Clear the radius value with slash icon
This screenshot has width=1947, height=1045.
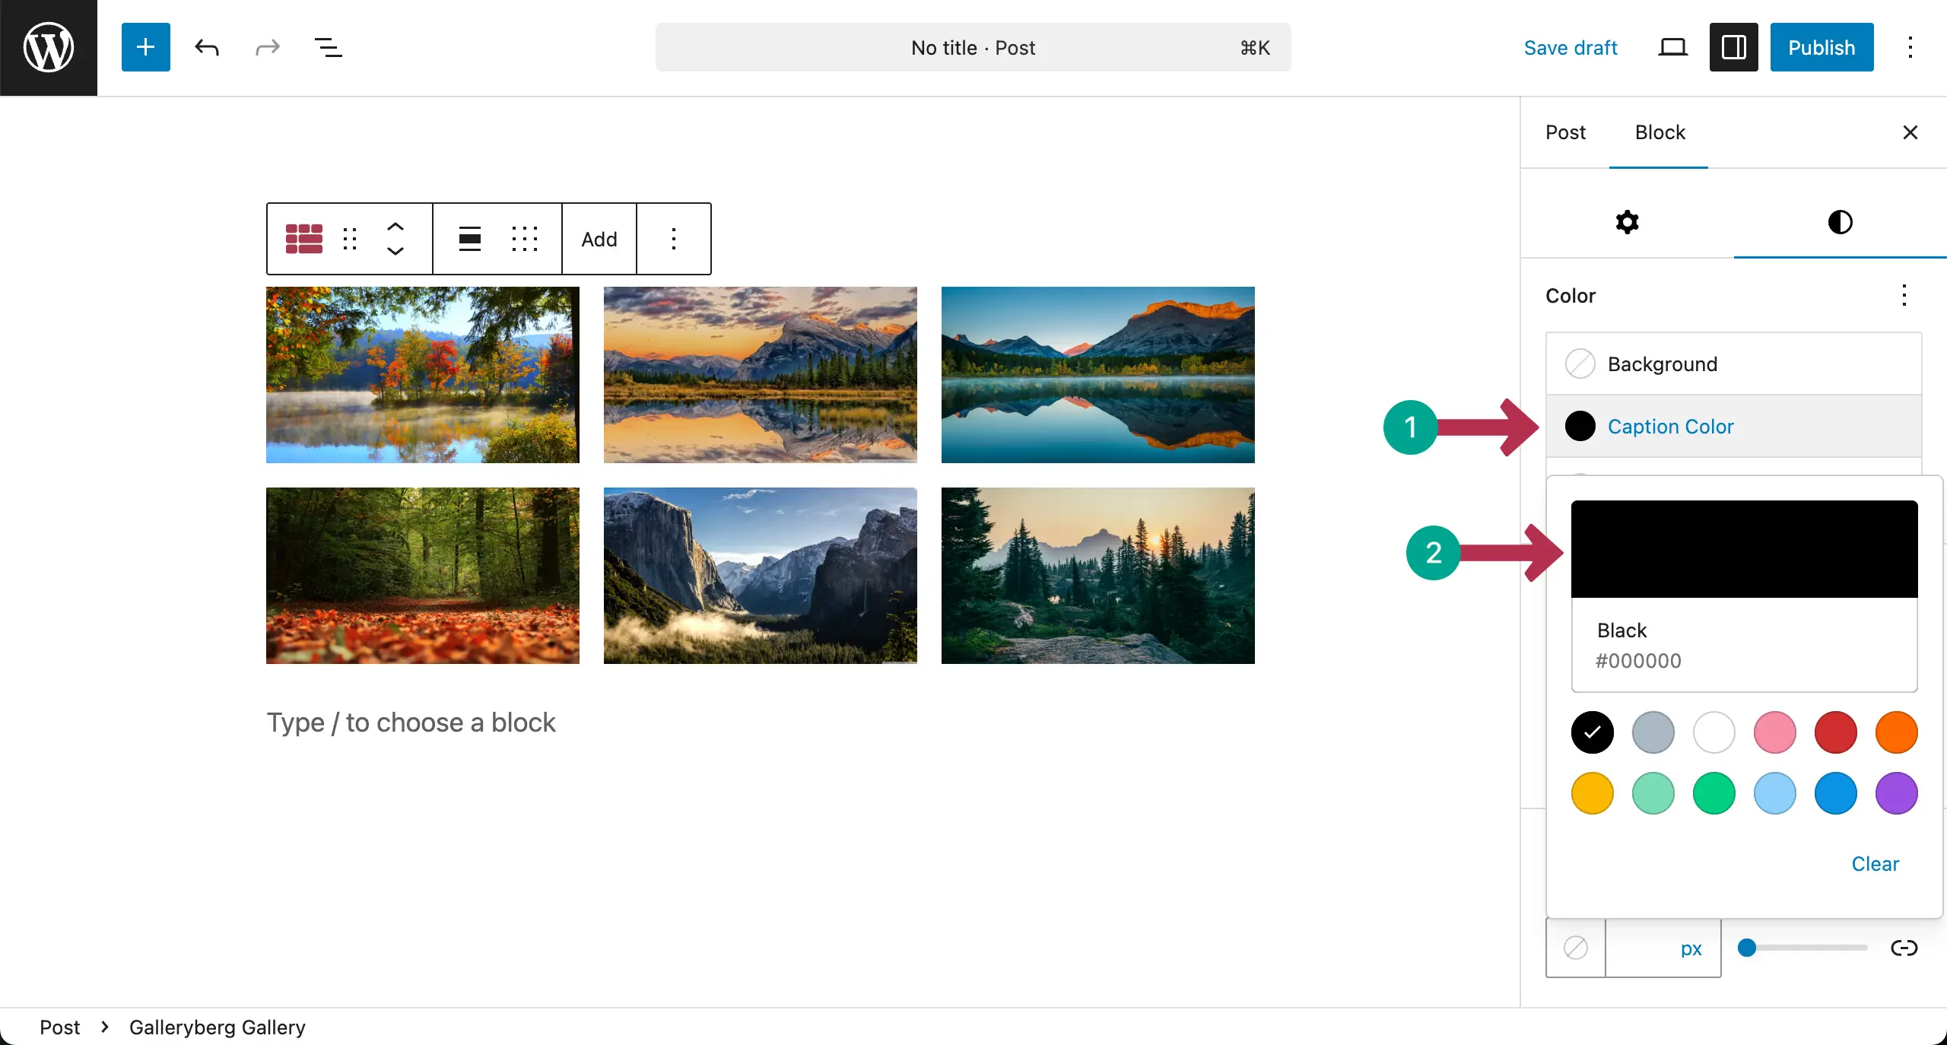1575,948
